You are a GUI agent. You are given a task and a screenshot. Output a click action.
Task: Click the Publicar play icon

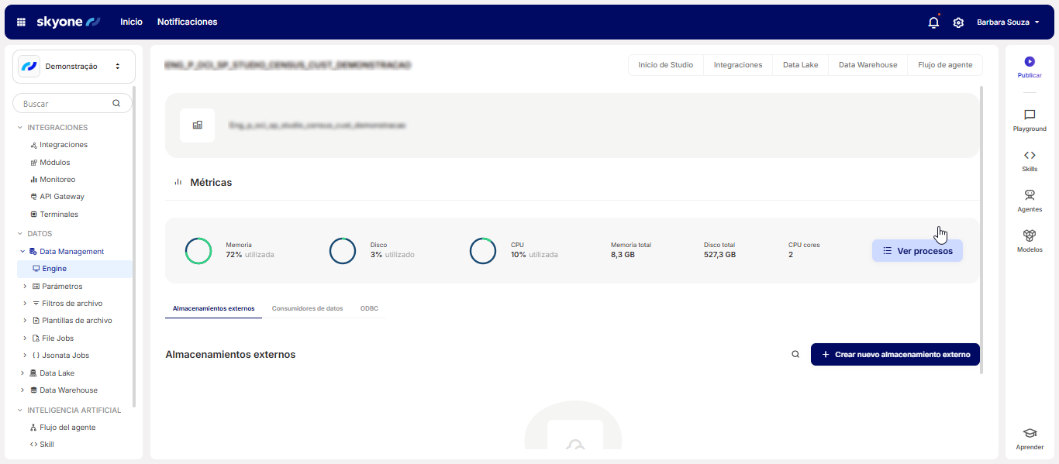click(x=1029, y=61)
